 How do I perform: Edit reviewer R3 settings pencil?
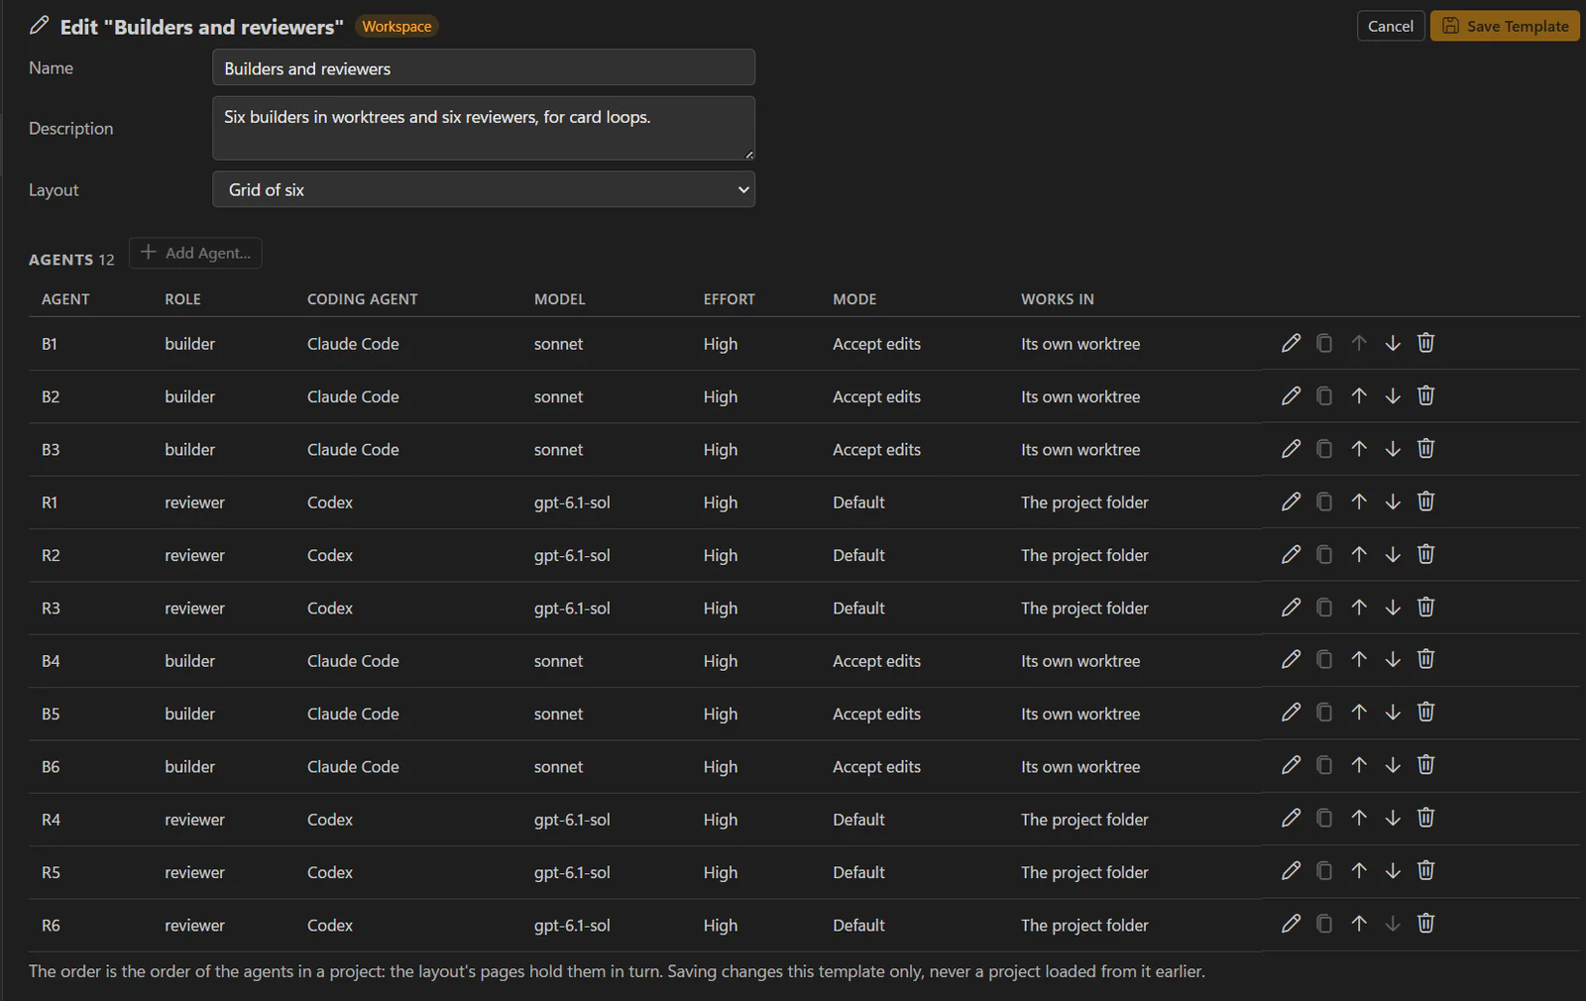pyautogui.click(x=1291, y=607)
